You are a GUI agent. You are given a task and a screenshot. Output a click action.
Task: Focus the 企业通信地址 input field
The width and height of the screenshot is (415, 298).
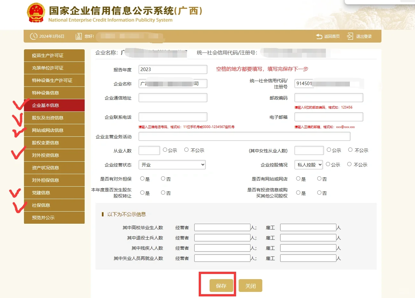point(173,98)
